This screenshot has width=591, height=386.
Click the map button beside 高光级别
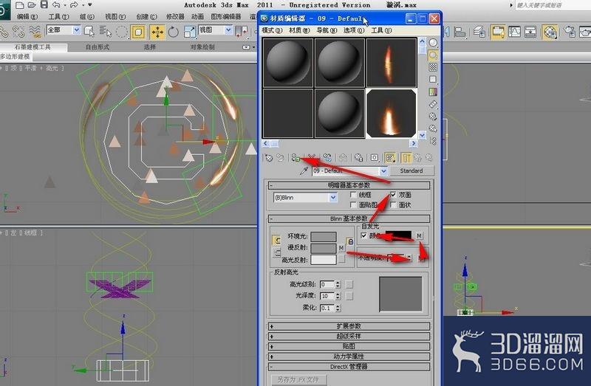pyautogui.click(x=349, y=284)
